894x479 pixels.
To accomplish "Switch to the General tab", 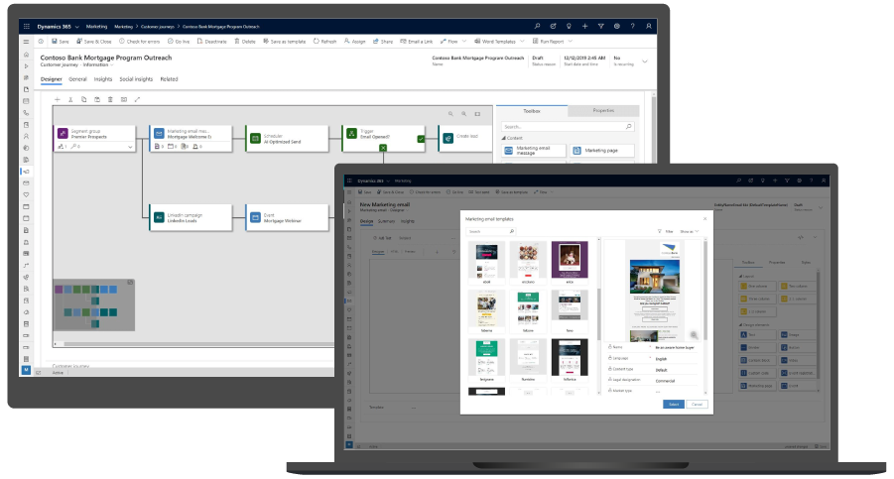I will pos(77,79).
